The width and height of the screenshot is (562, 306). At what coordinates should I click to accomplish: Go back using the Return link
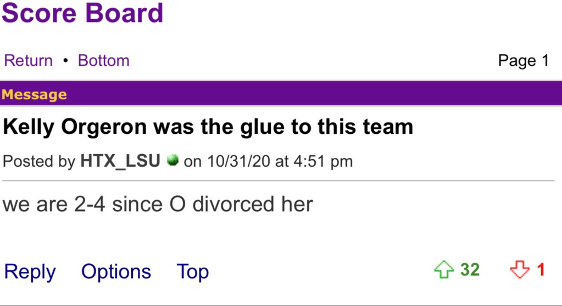click(29, 60)
